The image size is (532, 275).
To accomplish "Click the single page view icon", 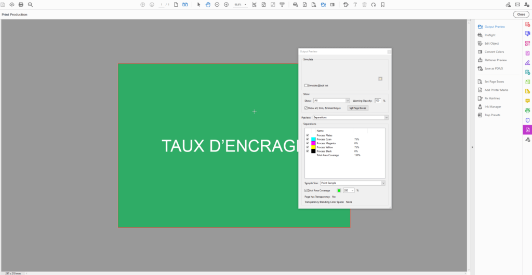I will click(176, 5).
